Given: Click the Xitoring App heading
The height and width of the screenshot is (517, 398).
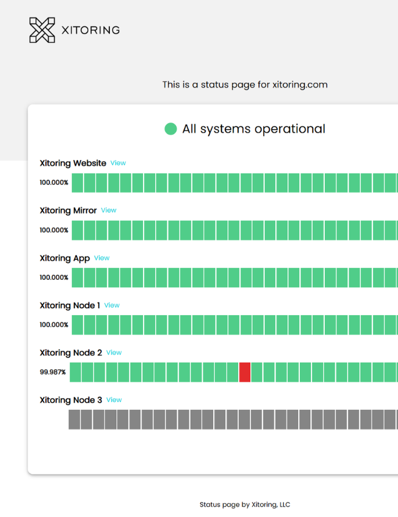Looking at the screenshot, I should [x=64, y=258].
